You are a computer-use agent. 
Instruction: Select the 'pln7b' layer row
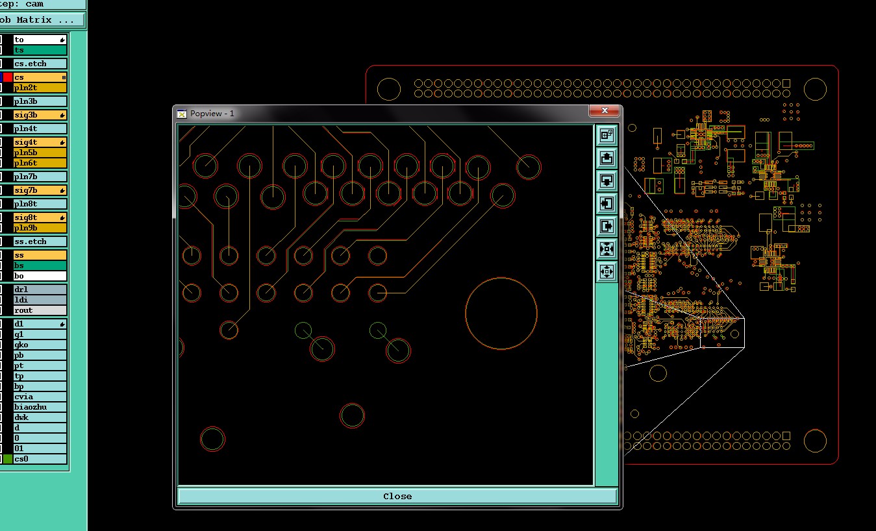coord(40,177)
